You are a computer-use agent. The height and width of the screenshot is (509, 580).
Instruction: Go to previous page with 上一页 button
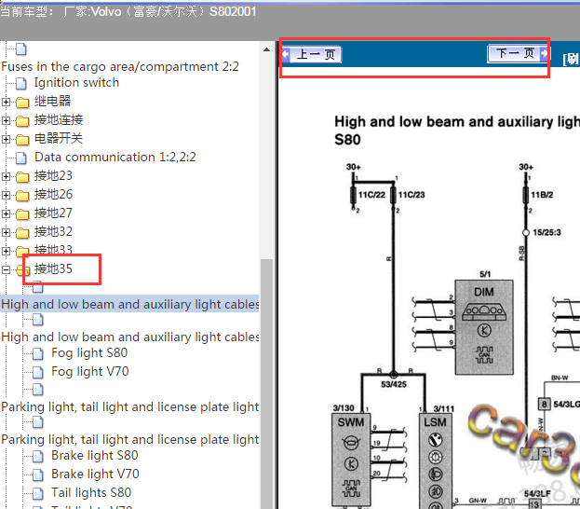(312, 54)
